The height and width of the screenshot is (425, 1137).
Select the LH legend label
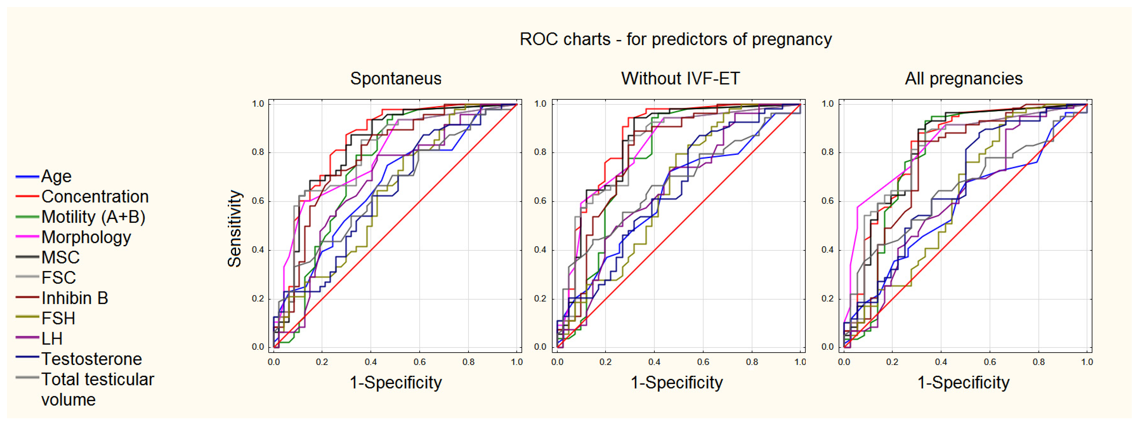point(52,339)
